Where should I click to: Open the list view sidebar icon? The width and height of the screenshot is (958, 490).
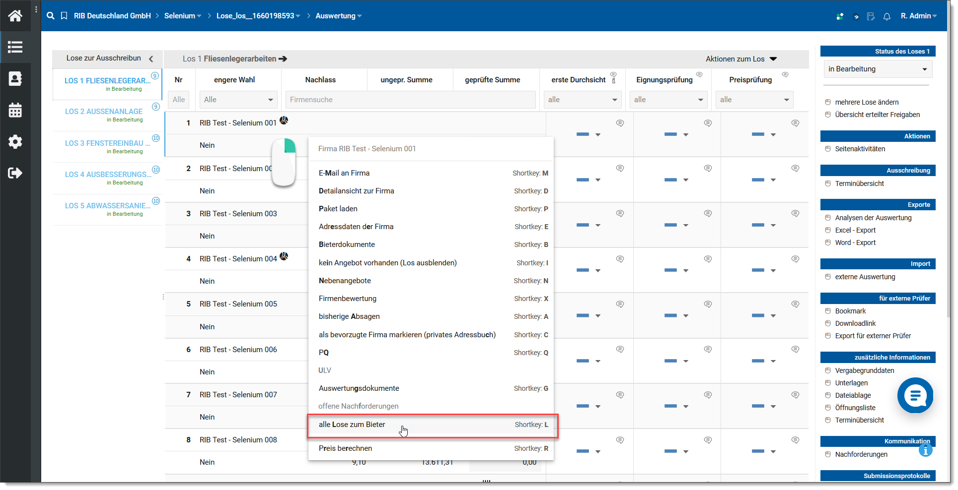click(15, 47)
